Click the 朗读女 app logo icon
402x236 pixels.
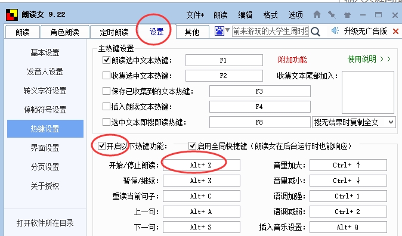pos(12,15)
